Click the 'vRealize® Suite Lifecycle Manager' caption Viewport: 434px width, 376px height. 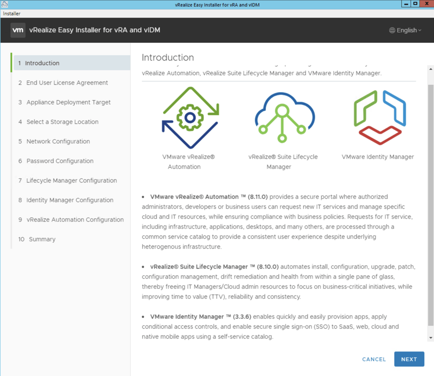283,162
